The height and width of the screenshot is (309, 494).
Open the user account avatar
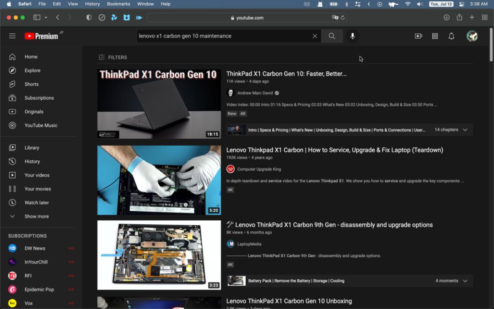[472, 36]
